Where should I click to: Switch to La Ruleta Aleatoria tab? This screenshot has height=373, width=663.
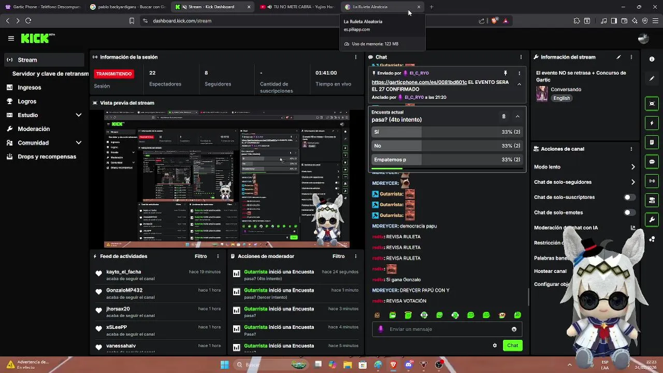coord(383,7)
